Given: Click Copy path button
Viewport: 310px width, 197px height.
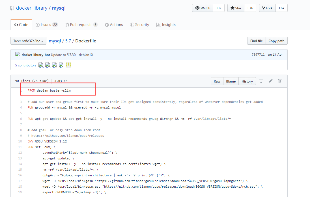Looking at the screenshot, I should click(x=276, y=41).
